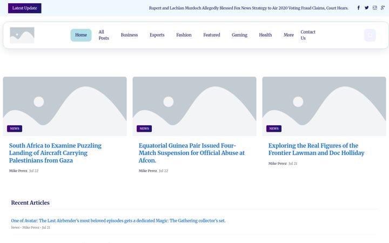The width and height of the screenshot is (389, 243).
Task: Open the Frontier Lawman article thumbnail
Action: point(324,106)
